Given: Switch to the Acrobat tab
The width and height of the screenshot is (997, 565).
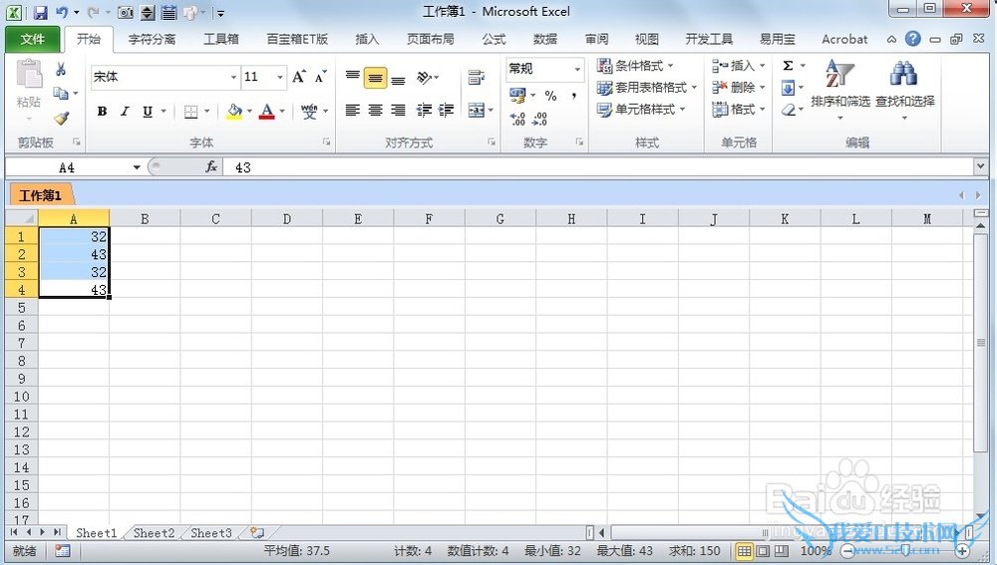Looking at the screenshot, I should (844, 40).
